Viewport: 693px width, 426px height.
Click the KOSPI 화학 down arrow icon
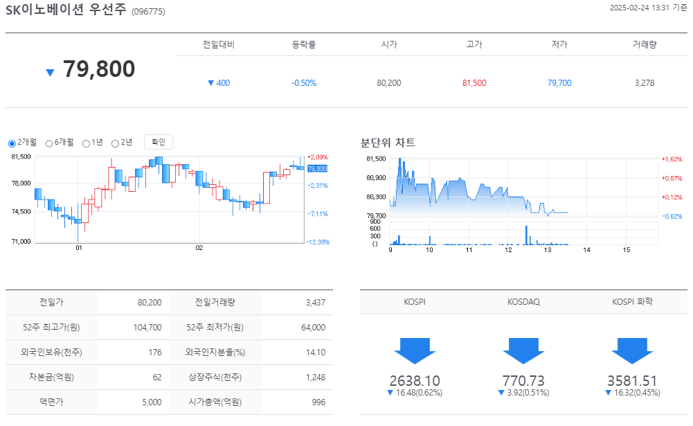tap(632, 350)
